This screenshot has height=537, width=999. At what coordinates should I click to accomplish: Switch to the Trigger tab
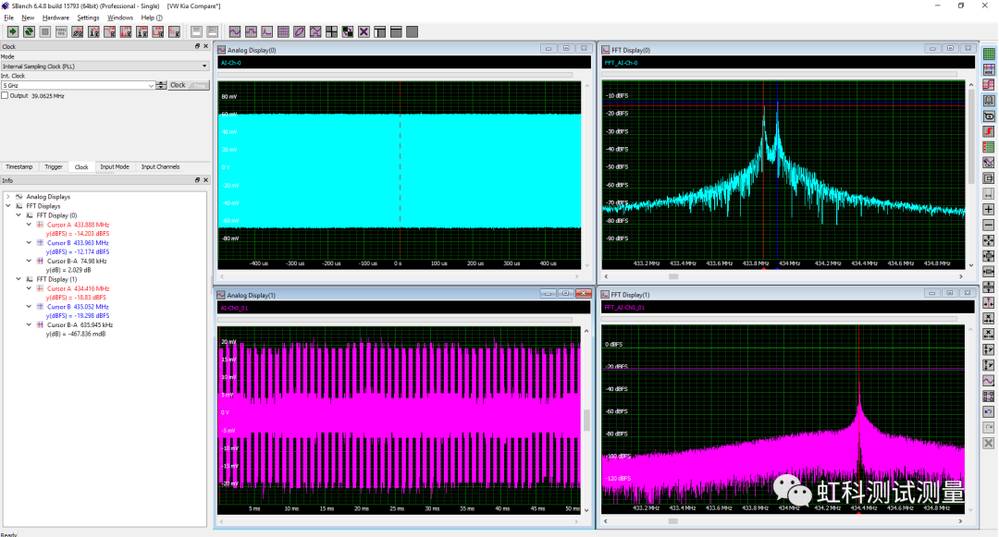point(55,167)
